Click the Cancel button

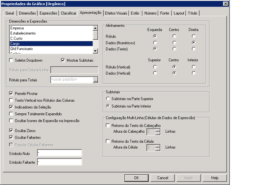(x=162, y=178)
